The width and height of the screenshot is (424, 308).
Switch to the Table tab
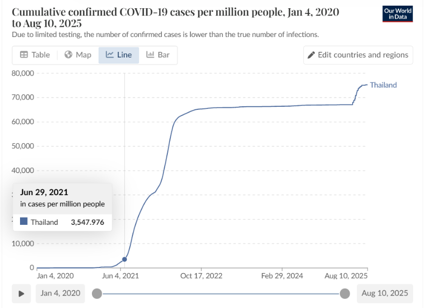(35, 55)
